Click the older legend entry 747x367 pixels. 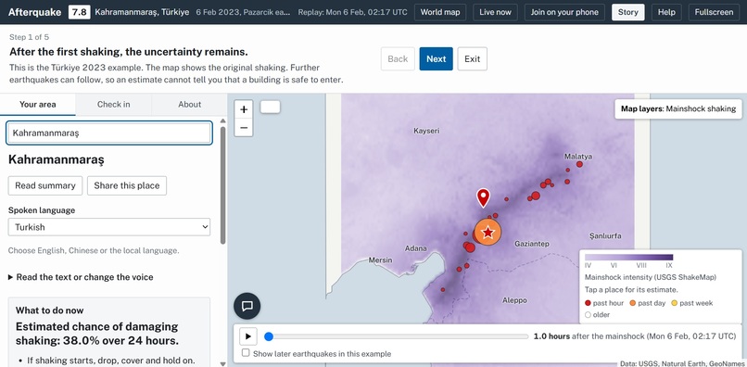[x=597, y=314]
